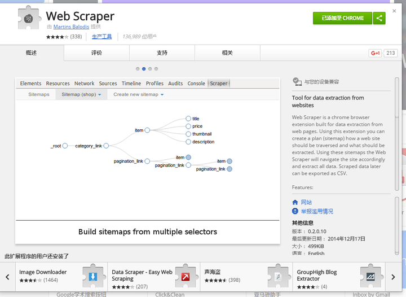Open the Image Downloader extension icon
Viewport: 406px width, 297px height.
pos(94,276)
